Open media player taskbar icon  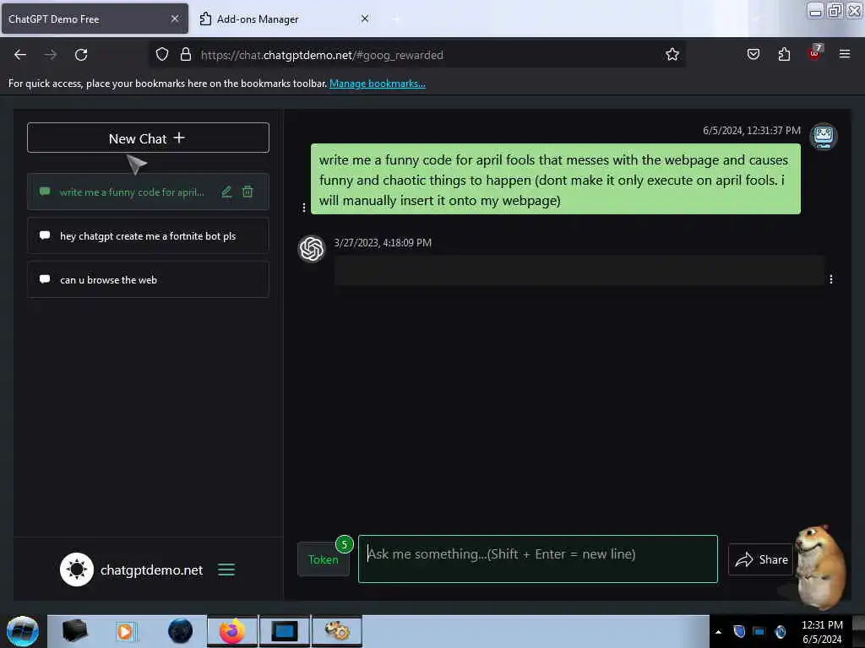point(125,631)
